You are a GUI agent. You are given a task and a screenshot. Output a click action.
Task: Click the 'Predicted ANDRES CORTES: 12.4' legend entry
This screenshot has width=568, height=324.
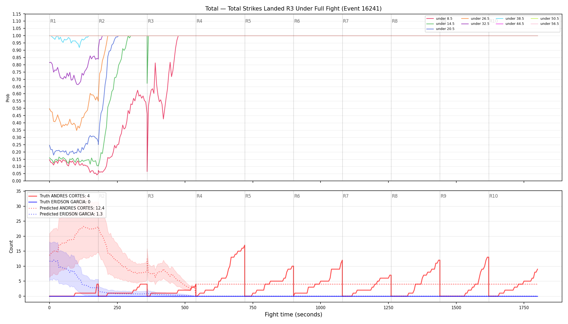(72, 208)
